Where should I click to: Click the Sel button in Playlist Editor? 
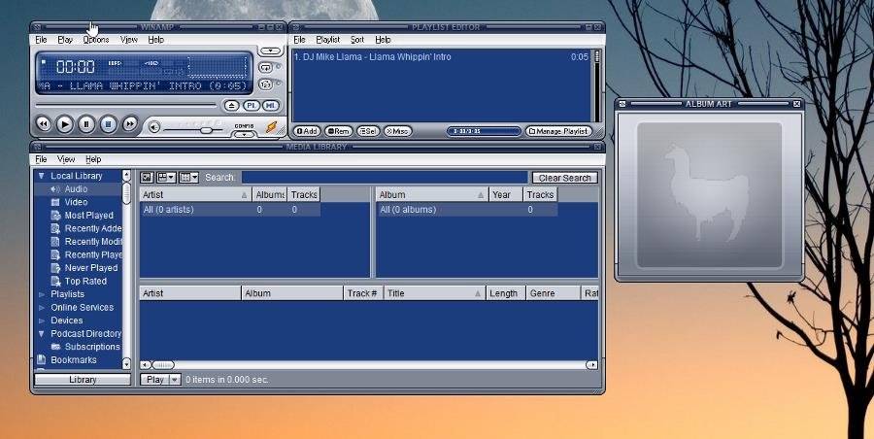pyautogui.click(x=368, y=131)
